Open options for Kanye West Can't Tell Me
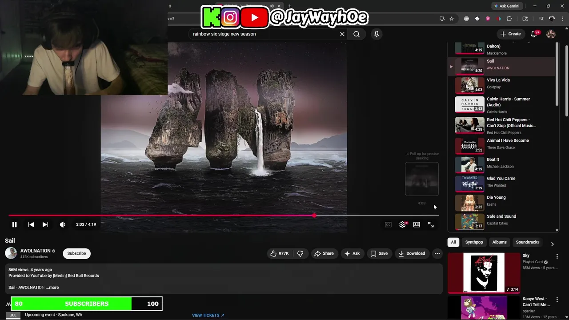The height and width of the screenshot is (320, 569). point(557,300)
